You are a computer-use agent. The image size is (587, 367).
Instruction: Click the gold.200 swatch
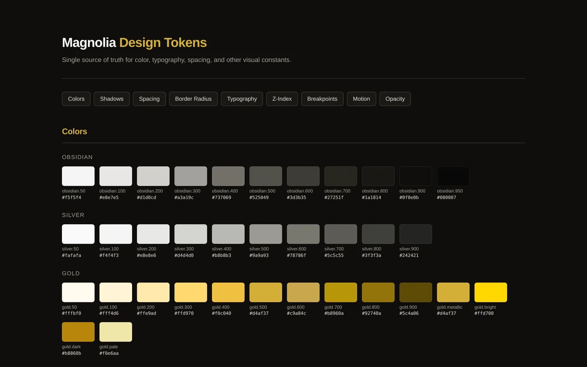coord(153,292)
